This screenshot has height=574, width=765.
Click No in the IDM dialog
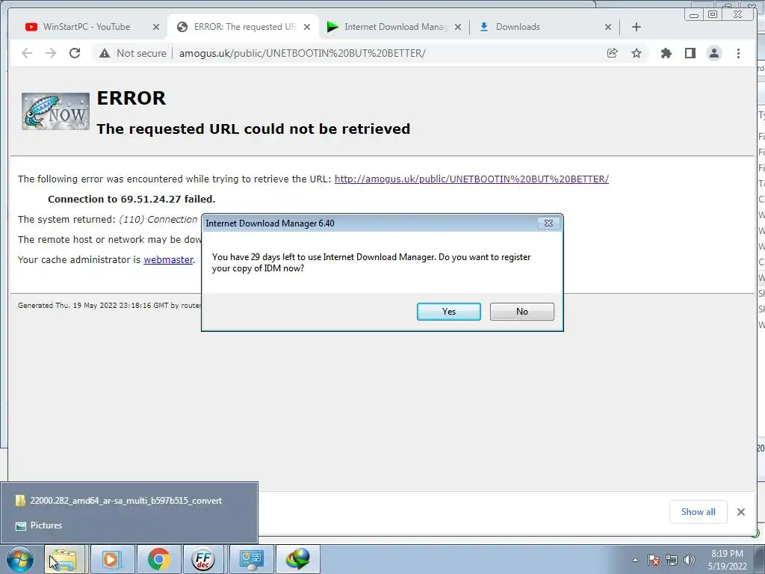click(x=522, y=312)
